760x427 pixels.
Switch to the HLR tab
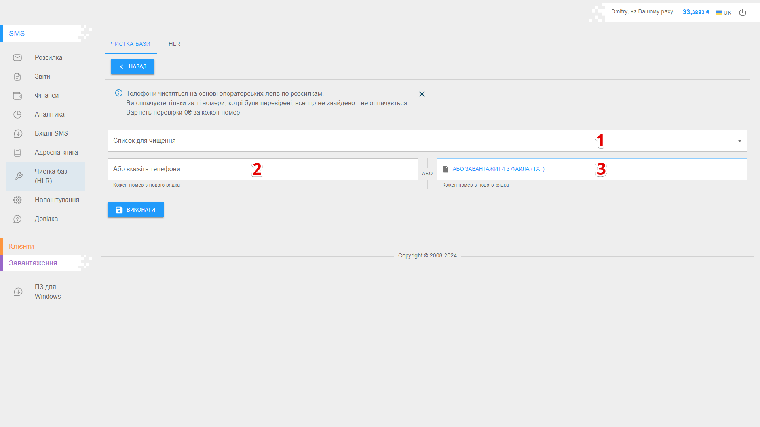tap(174, 44)
